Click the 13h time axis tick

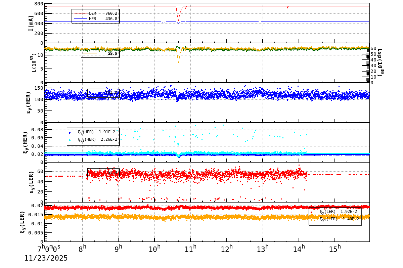[x=263, y=249]
